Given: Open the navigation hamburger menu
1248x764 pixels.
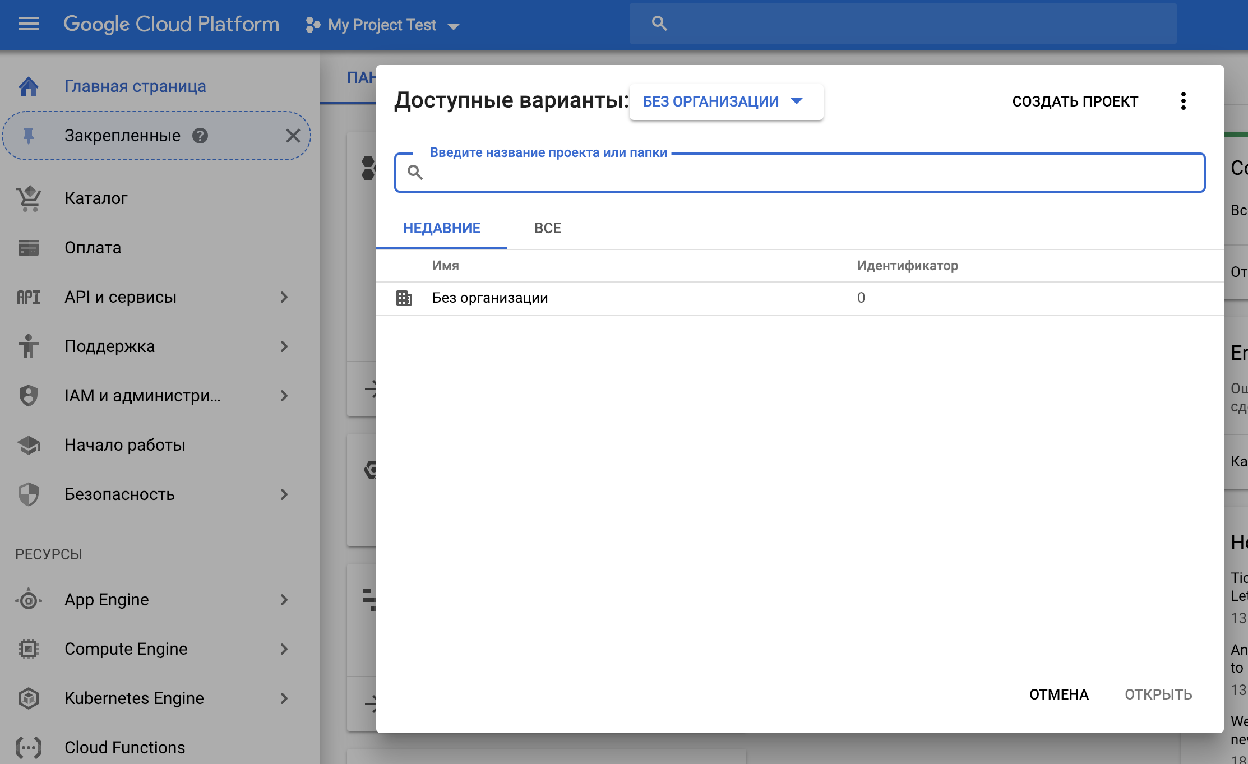Looking at the screenshot, I should tap(27, 24).
